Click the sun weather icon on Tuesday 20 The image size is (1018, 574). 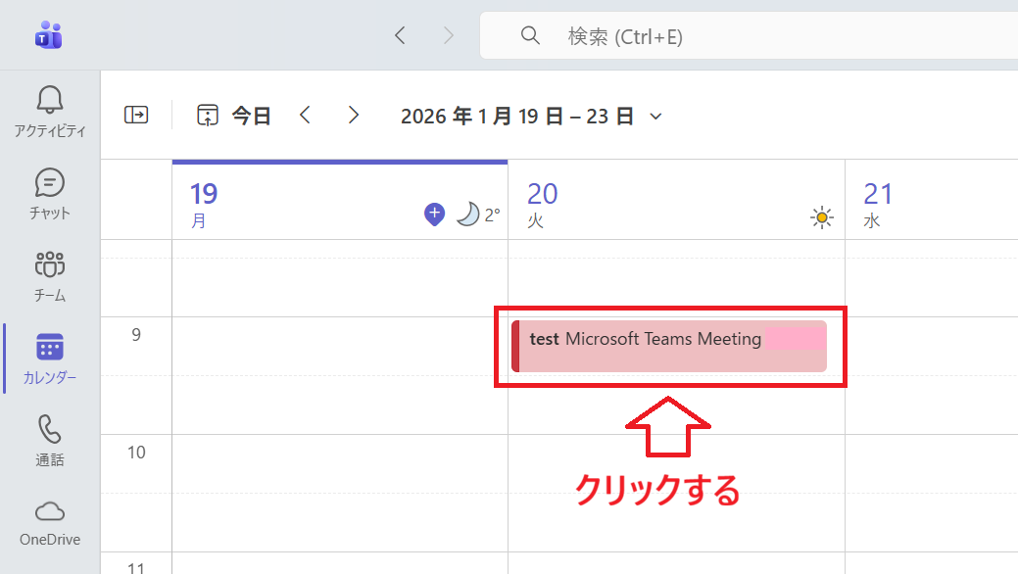[821, 216]
